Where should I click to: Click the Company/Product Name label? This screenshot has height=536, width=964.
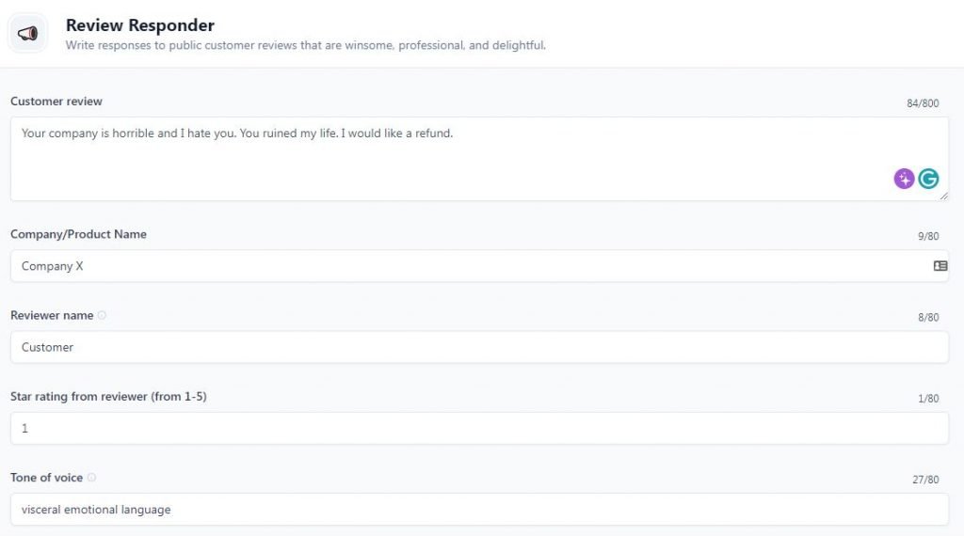[x=79, y=234]
